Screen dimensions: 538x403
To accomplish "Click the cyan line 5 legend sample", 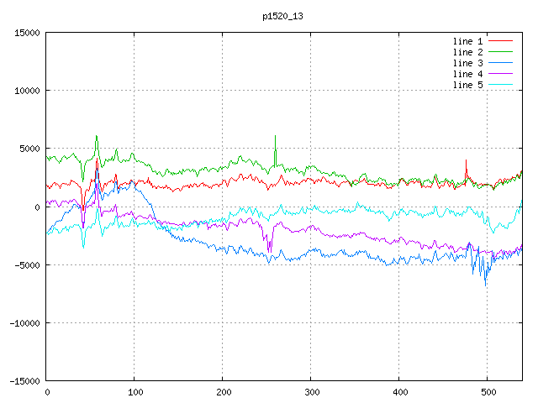I will click(x=500, y=85).
